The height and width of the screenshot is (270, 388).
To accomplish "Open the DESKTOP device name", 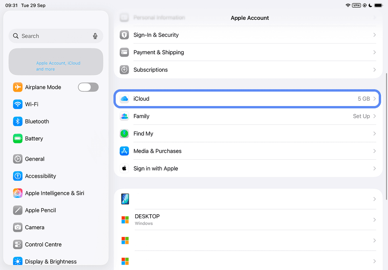I will point(147,216).
